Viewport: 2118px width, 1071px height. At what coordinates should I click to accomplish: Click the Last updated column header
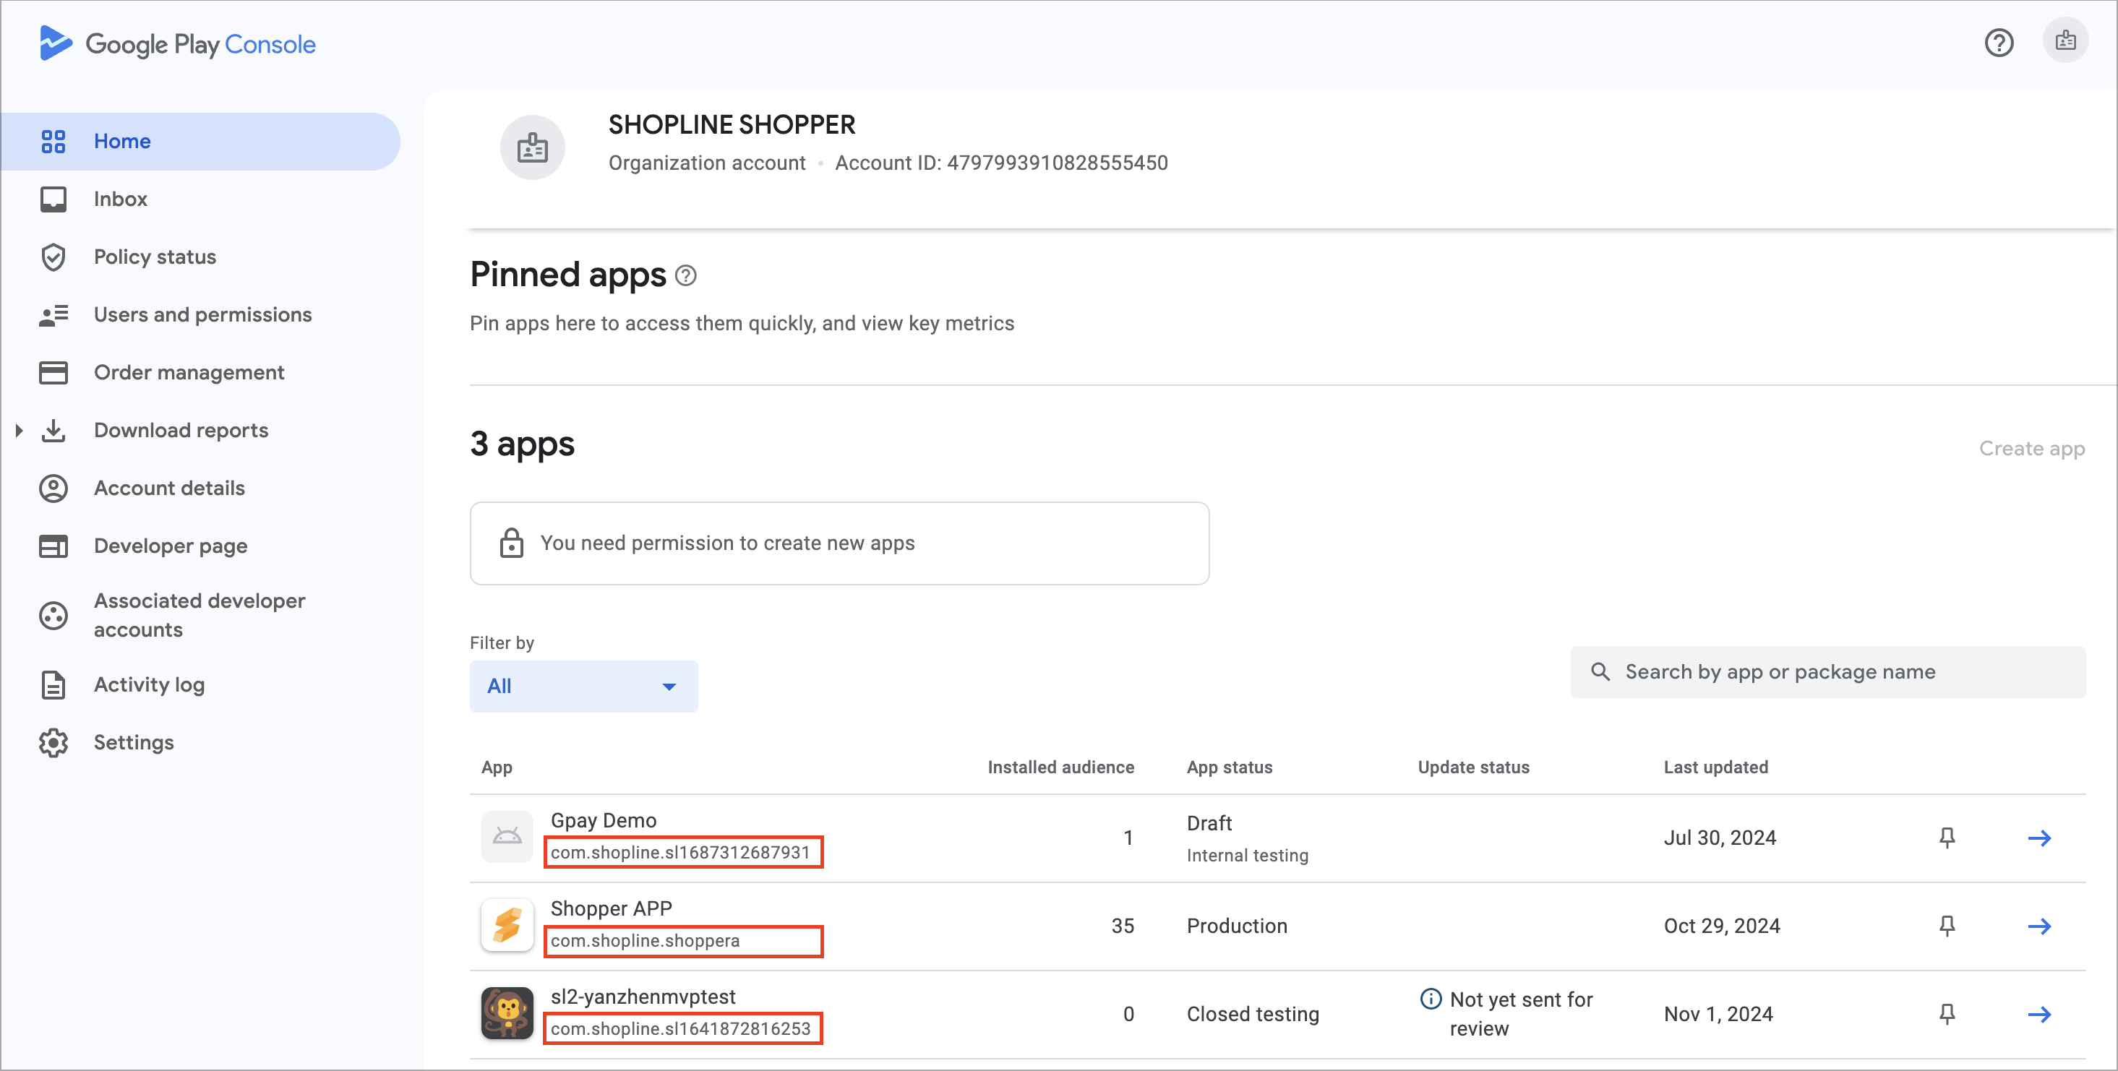tap(1716, 767)
